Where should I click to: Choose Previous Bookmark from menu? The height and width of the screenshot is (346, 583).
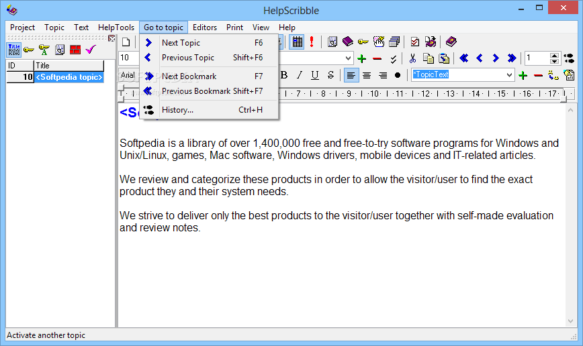click(209, 91)
